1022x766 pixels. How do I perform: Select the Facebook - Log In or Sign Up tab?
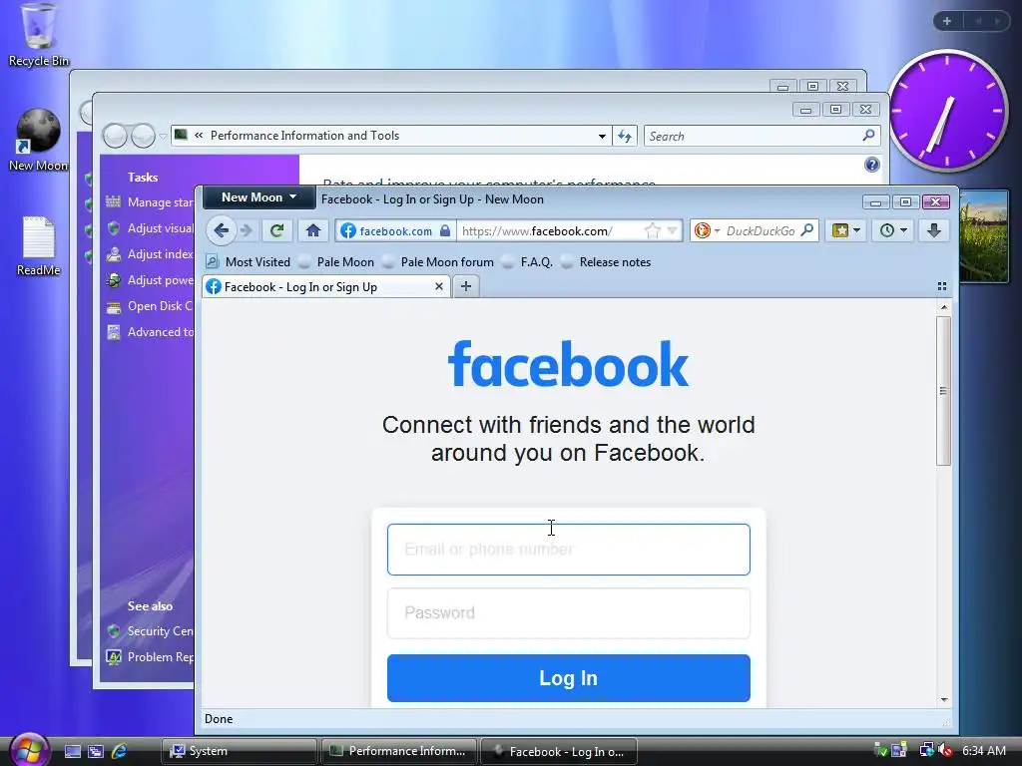point(326,286)
